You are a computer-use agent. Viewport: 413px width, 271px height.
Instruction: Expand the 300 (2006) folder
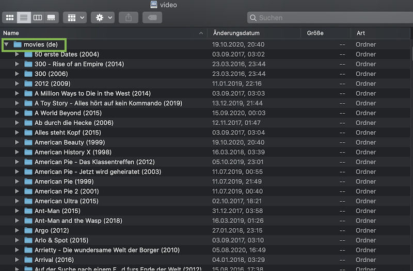(x=17, y=74)
